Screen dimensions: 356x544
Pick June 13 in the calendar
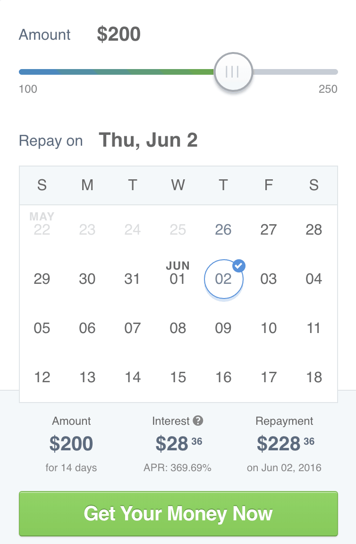[87, 377]
